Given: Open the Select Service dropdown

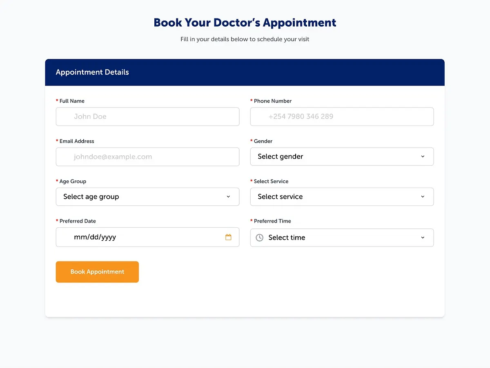Looking at the screenshot, I should click(x=342, y=197).
